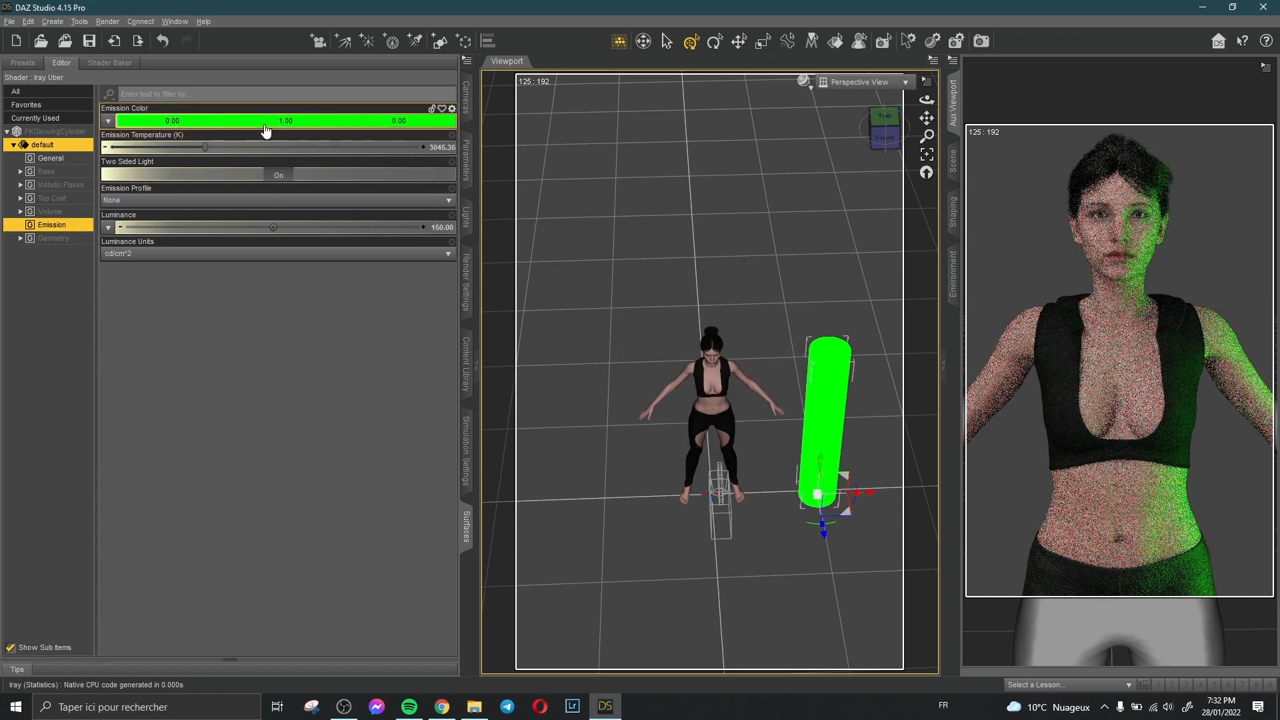Open Spotify from the taskbar
The height and width of the screenshot is (720, 1280).
point(409,707)
